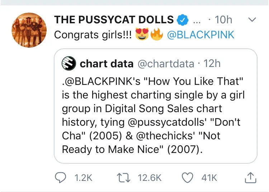Screen dimensions: 269x192
Task: Click the @chartdata handle
Action: [x=166, y=64]
